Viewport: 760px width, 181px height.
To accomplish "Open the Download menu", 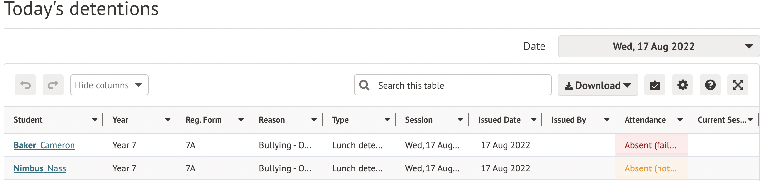I will coord(598,85).
